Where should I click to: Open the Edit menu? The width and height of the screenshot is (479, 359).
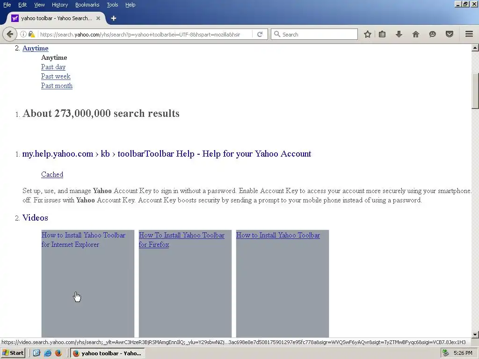22,5
